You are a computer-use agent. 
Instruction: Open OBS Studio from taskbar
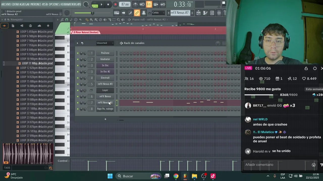click(x=204, y=176)
